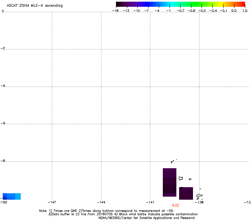The width and height of the screenshot is (251, 220).
Task: Click the color bar label 0.0
Action: [234, 11]
